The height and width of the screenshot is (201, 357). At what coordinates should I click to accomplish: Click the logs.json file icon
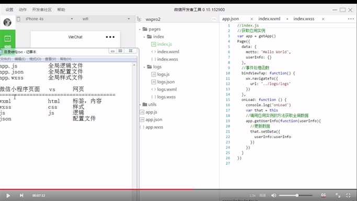[154, 82]
